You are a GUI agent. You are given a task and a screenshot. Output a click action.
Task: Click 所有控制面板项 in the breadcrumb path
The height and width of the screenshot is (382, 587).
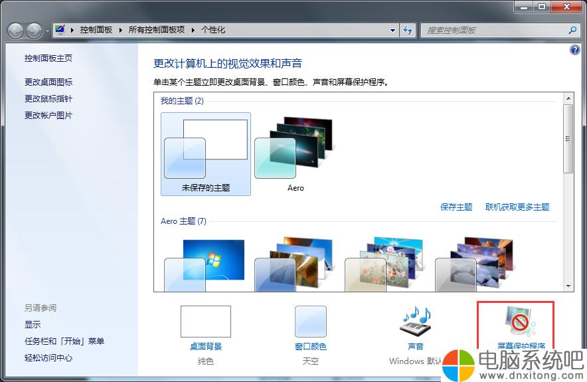[x=156, y=30]
